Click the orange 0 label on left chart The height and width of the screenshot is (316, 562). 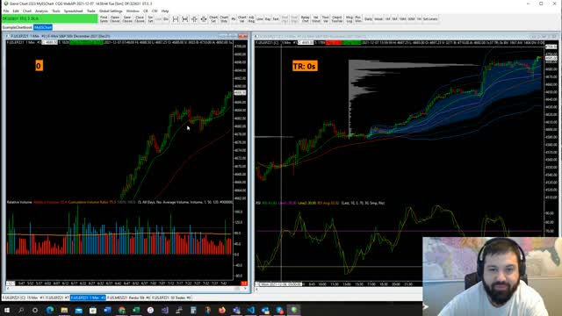[39, 66]
